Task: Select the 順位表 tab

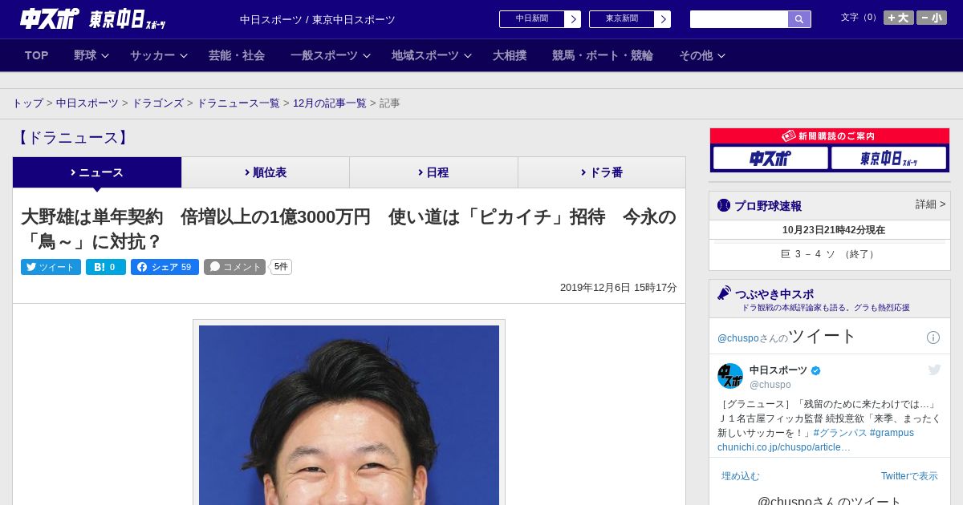Action: (266, 172)
